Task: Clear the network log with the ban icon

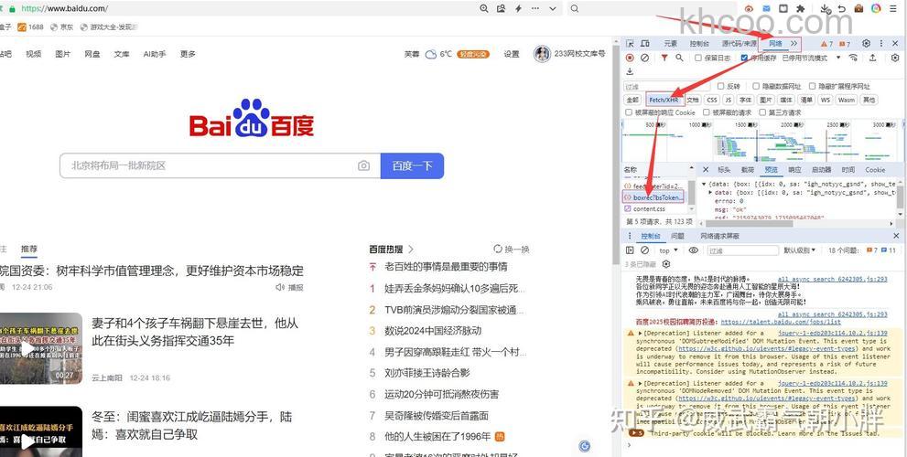Action: tap(644, 58)
